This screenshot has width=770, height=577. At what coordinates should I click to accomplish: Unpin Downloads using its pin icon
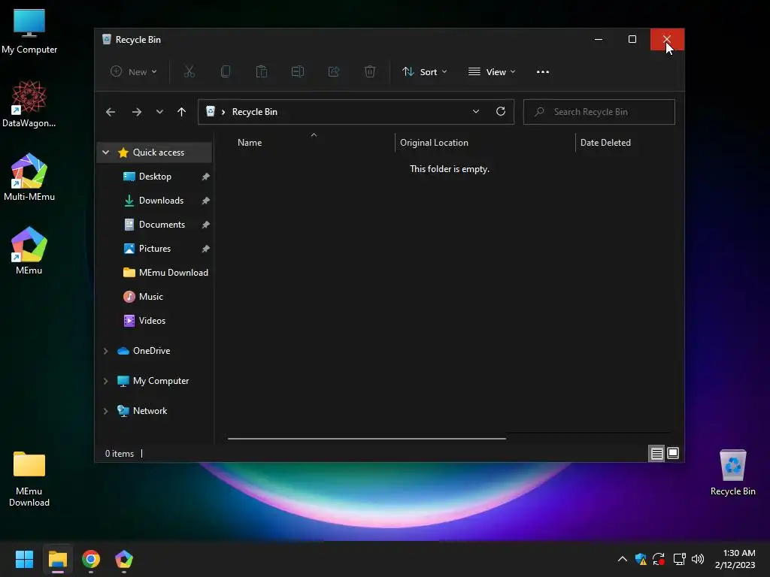tap(206, 200)
